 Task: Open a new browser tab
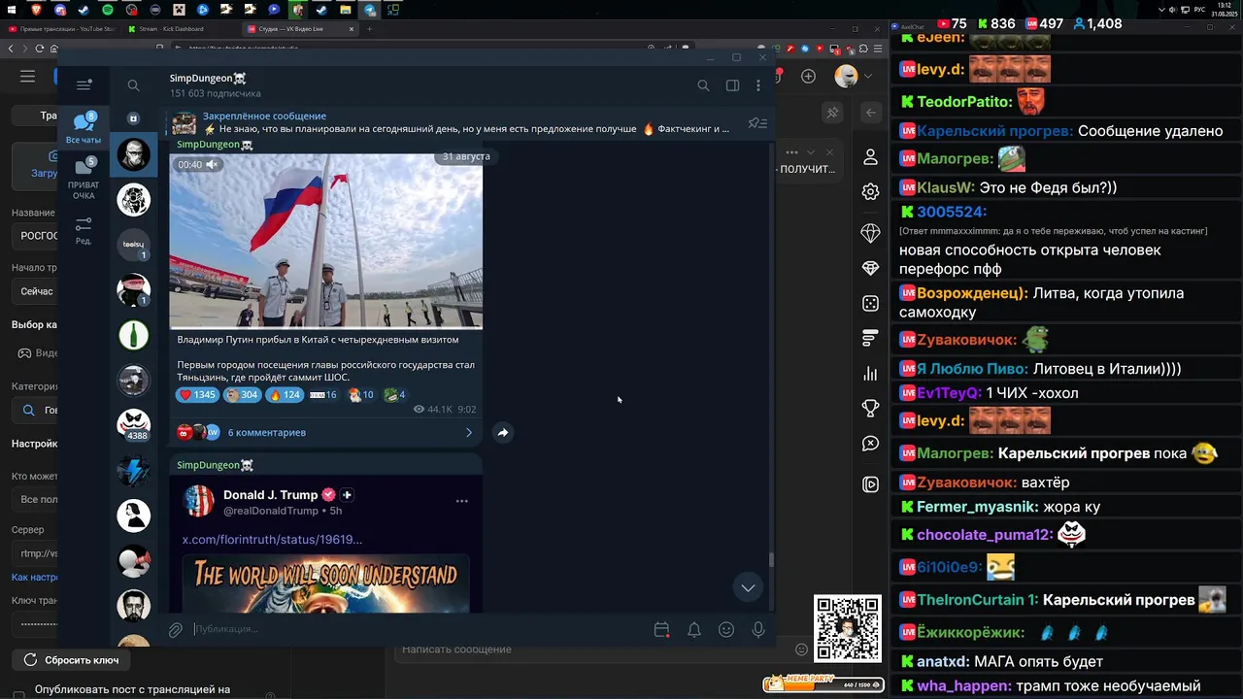(x=369, y=29)
